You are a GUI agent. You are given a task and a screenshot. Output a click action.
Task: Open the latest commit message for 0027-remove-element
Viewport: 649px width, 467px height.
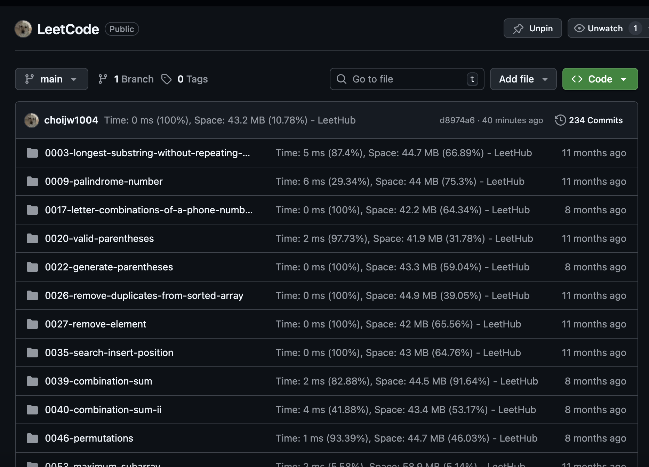click(398, 324)
